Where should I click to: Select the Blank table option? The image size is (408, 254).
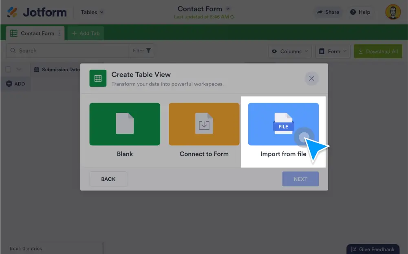[x=125, y=125]
